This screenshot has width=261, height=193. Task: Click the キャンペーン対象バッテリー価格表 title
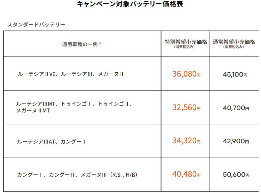pyautogui.click(x=130, y=4)
